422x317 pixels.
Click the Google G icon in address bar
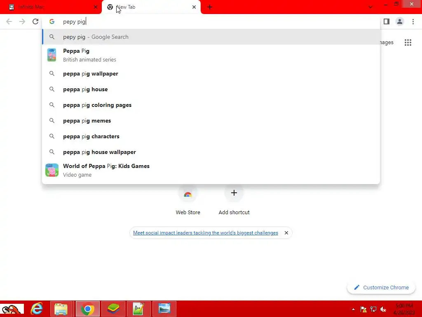coord(52,21)
